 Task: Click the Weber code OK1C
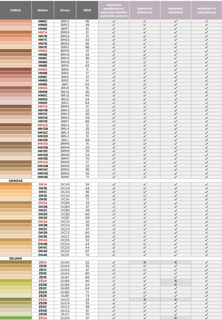(x=43, y=192)
